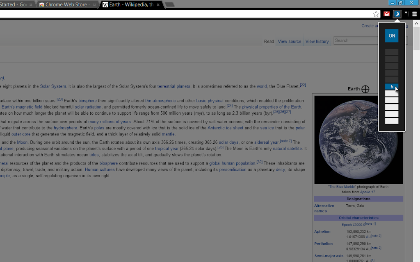Switch to the Chrome Web Store tab

coord(66,5)
